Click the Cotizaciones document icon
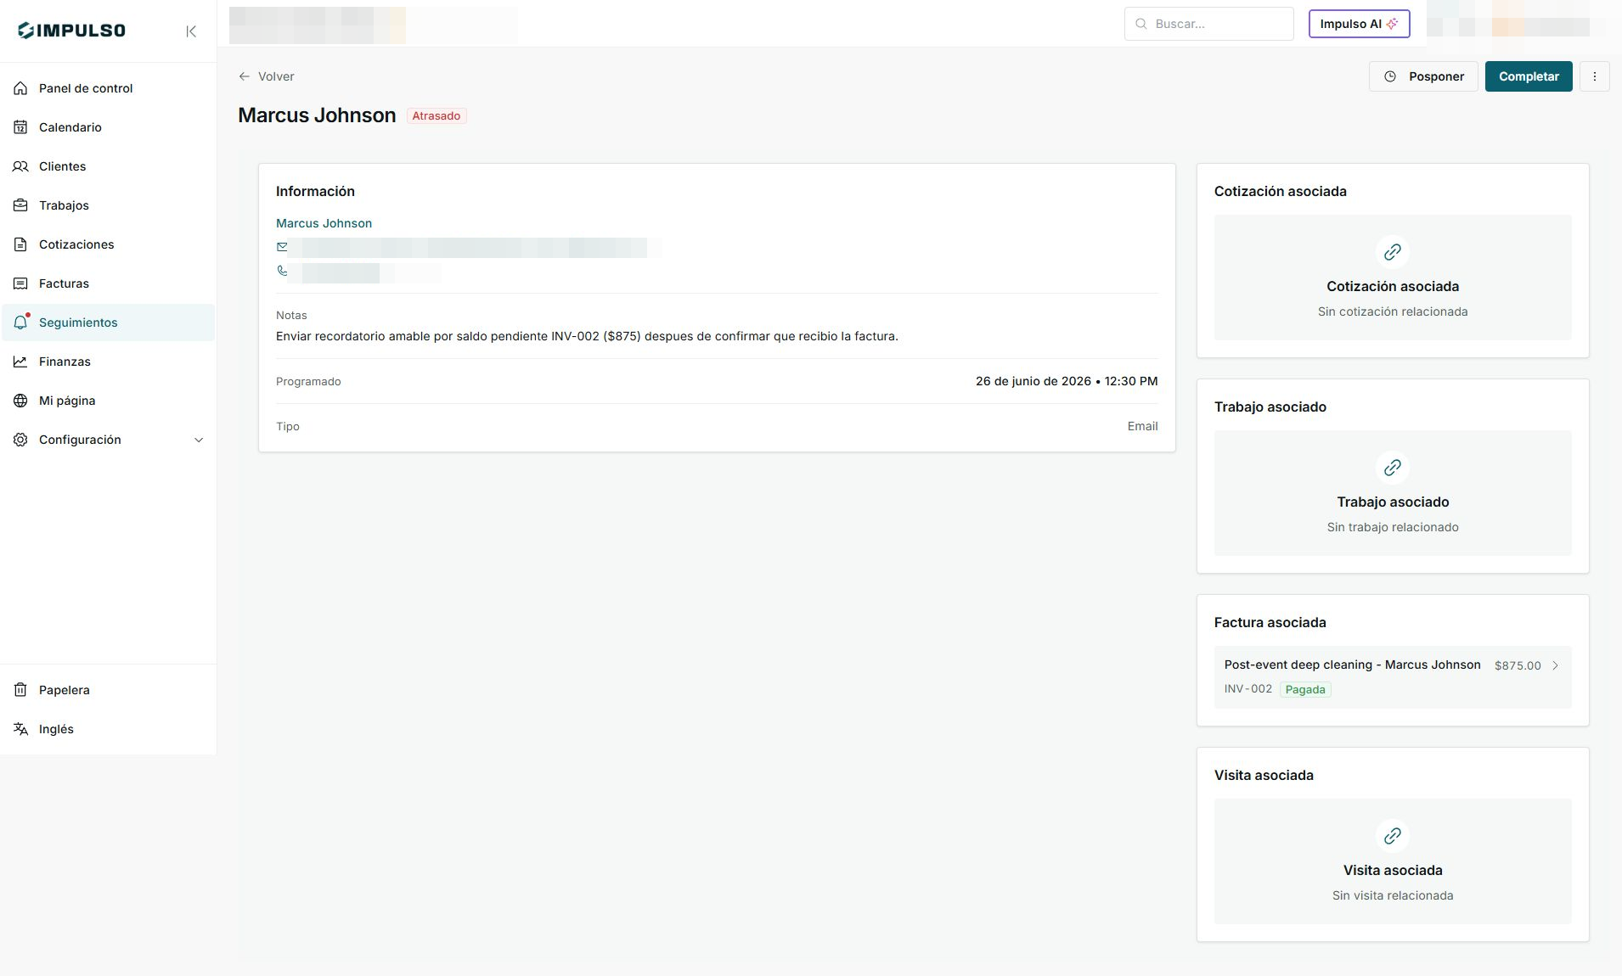 pyautogui.click(x=20, y=244)
